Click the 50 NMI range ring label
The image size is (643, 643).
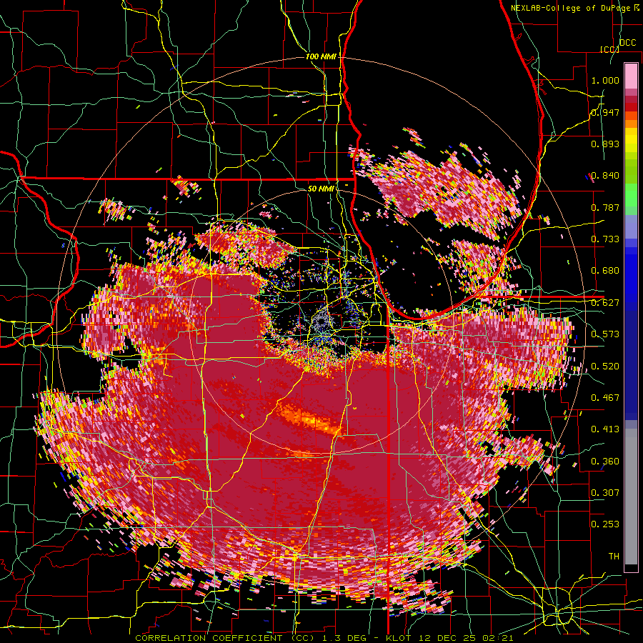coord(321,189)
